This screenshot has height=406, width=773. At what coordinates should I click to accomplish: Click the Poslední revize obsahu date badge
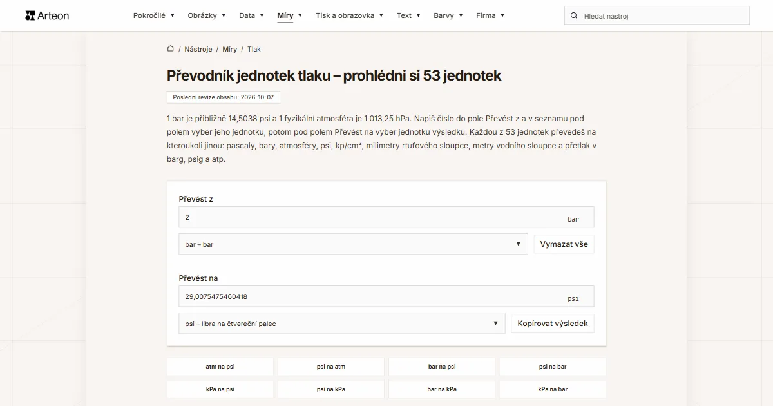(x=224, y=97)
